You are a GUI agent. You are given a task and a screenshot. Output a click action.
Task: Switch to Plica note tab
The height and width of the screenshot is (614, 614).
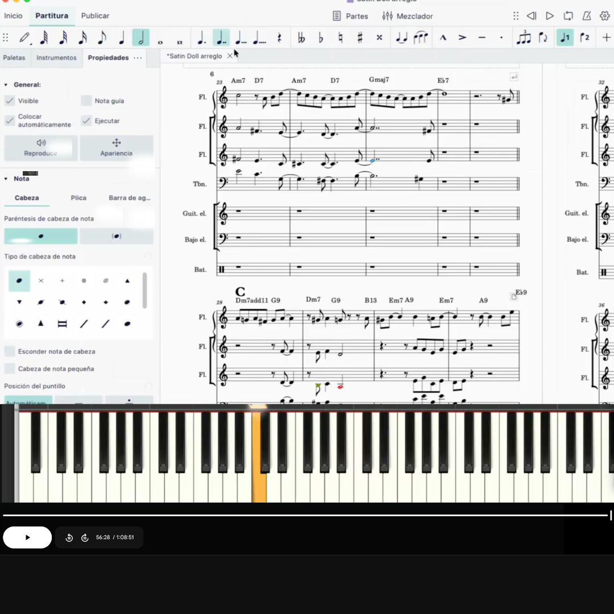click(78, 198)
